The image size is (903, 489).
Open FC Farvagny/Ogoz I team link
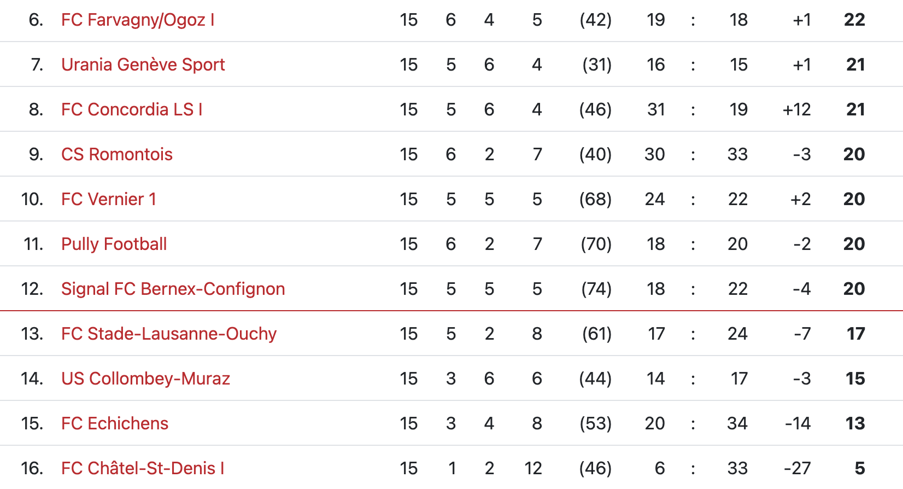(x=138, y=20)
